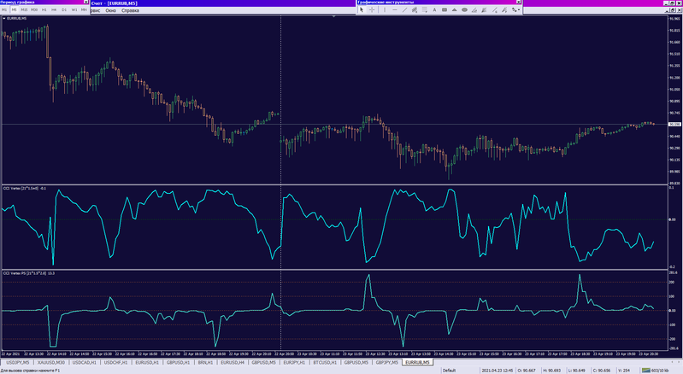
Task: Close the period toolbar panel
Action: [x=85, y=3]
